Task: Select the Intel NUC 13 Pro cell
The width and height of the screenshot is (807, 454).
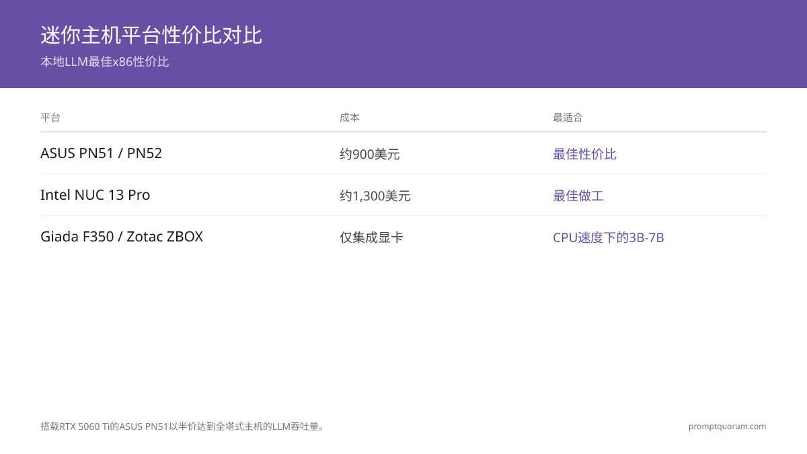Action: [95, 195]
